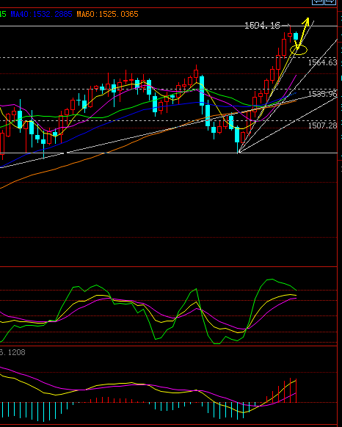Click the 1564.63 retracement level label

coord(323,62)
